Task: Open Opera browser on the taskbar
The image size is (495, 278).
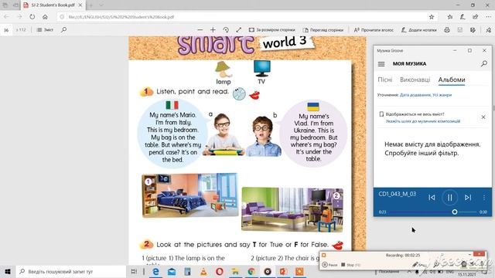Action: pyautogui.click(x=220, y=271)
